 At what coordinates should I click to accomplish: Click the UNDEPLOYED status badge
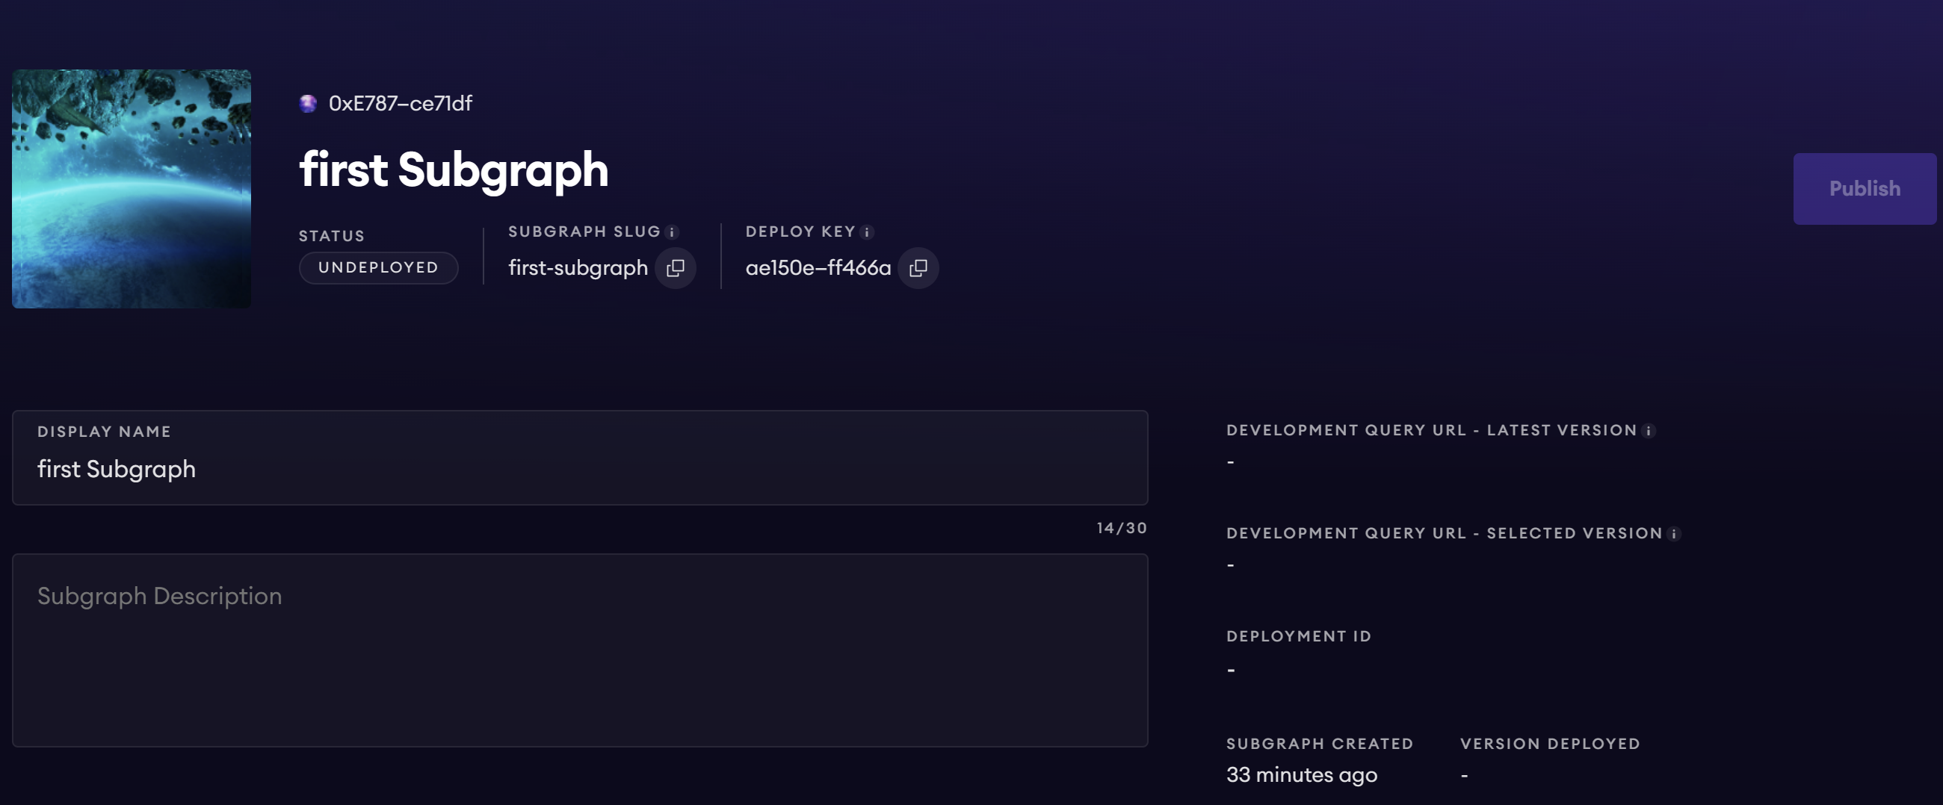pyautogui.click(x=378, y=267)
